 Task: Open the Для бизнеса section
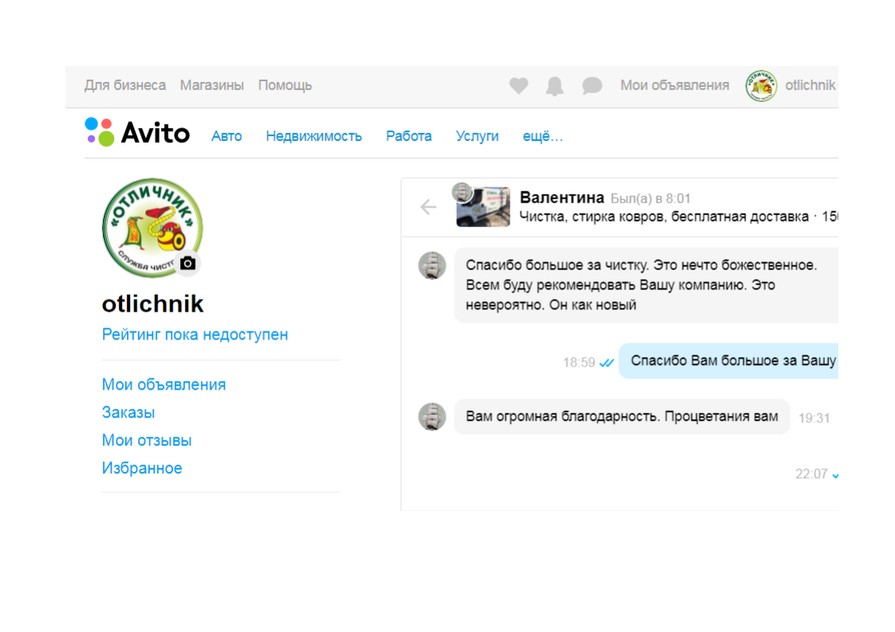pos(125,84)
